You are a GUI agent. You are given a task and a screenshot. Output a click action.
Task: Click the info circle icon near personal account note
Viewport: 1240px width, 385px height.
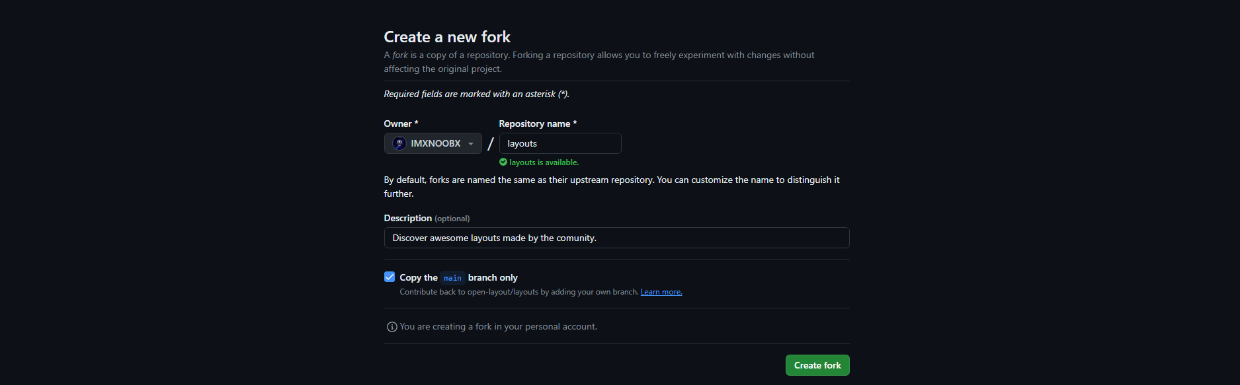click(392, 326)
